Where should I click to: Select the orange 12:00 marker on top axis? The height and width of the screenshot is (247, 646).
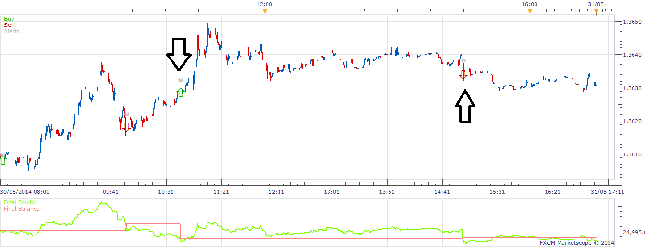point(265,12)
